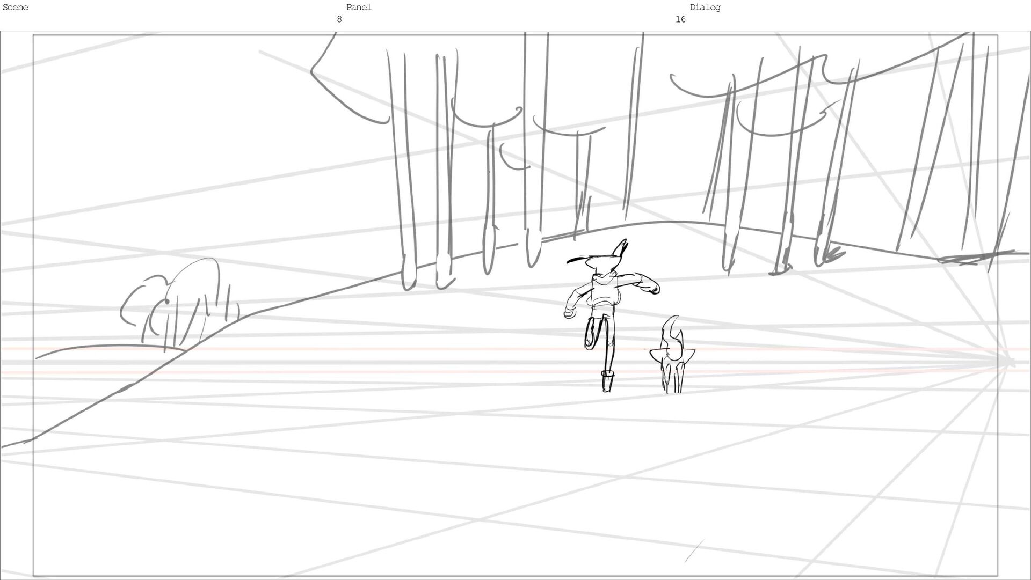Screen dimensions: 1031x580
Task: Click the running character's boot
Action: pos(607,381)
